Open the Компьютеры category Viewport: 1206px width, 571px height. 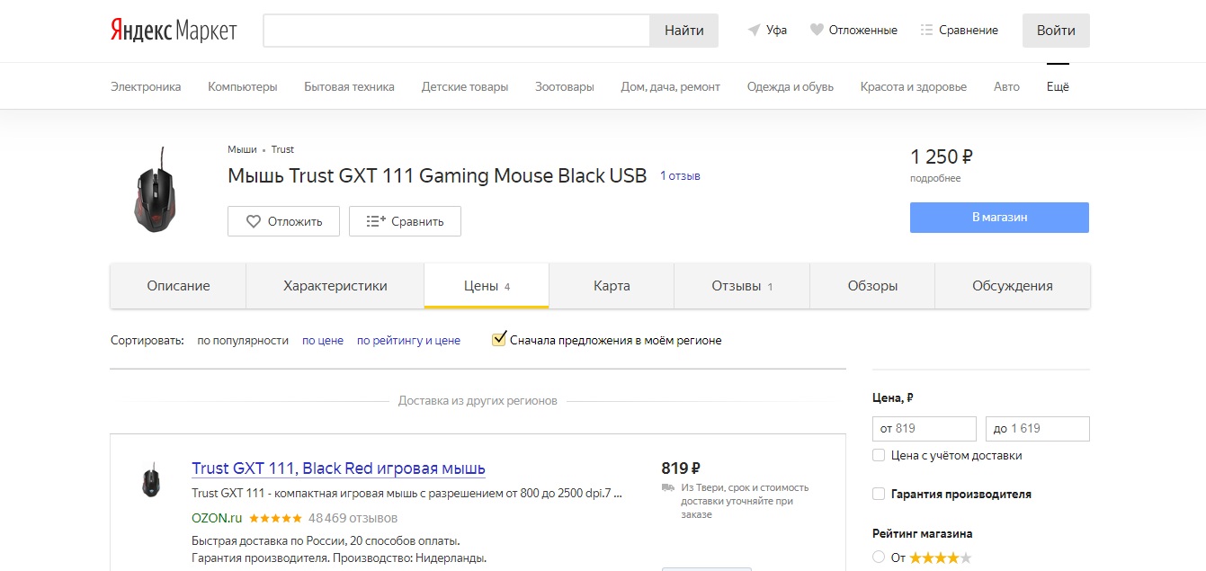pos(243,86)
